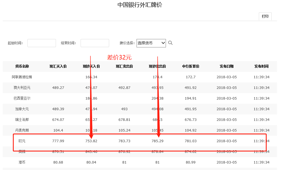Select the 欧元 currency name

[x=22, y=141]
